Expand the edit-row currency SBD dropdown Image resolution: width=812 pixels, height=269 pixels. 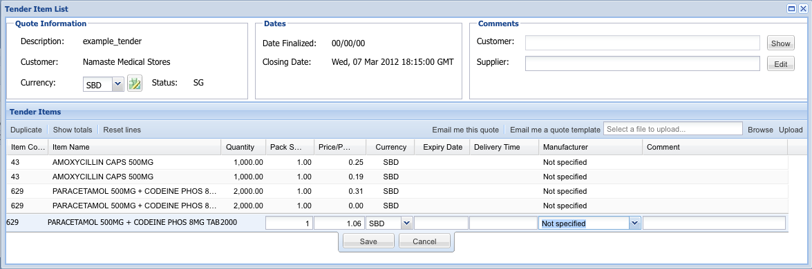point(406,223)
